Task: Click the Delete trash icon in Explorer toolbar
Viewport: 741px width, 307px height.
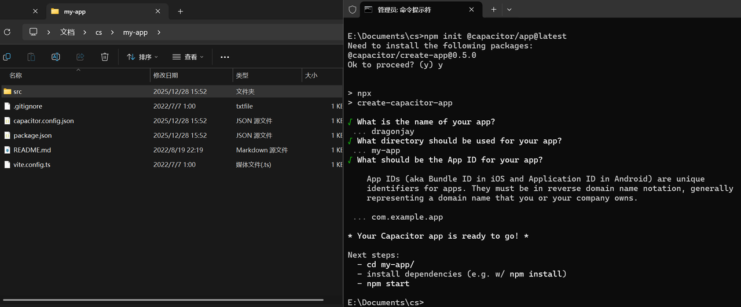Action: (x=105, y=57)
